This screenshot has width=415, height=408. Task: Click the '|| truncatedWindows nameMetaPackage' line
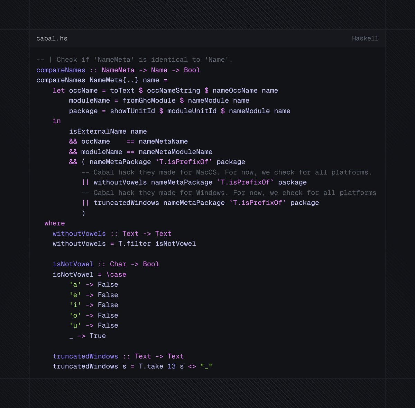[200, 203]
